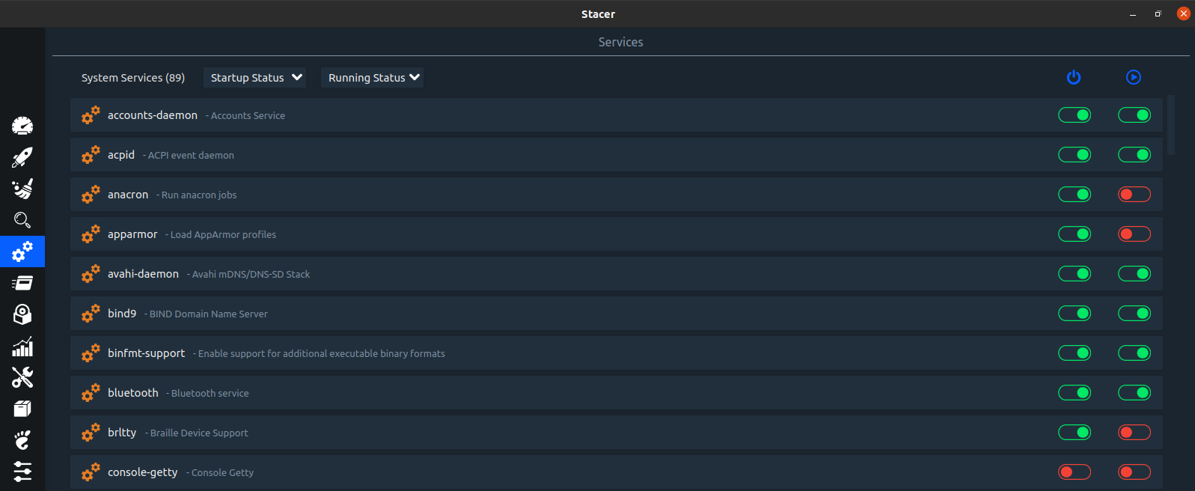Open Gnome Settings via the footprint icon
The width and height of the screenshot is (1195, 491).
22,440
